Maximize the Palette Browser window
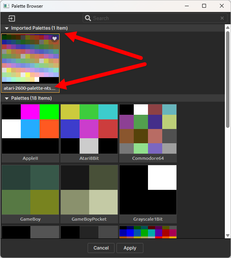Screen dimensions: 231x258 click(204, 6)
